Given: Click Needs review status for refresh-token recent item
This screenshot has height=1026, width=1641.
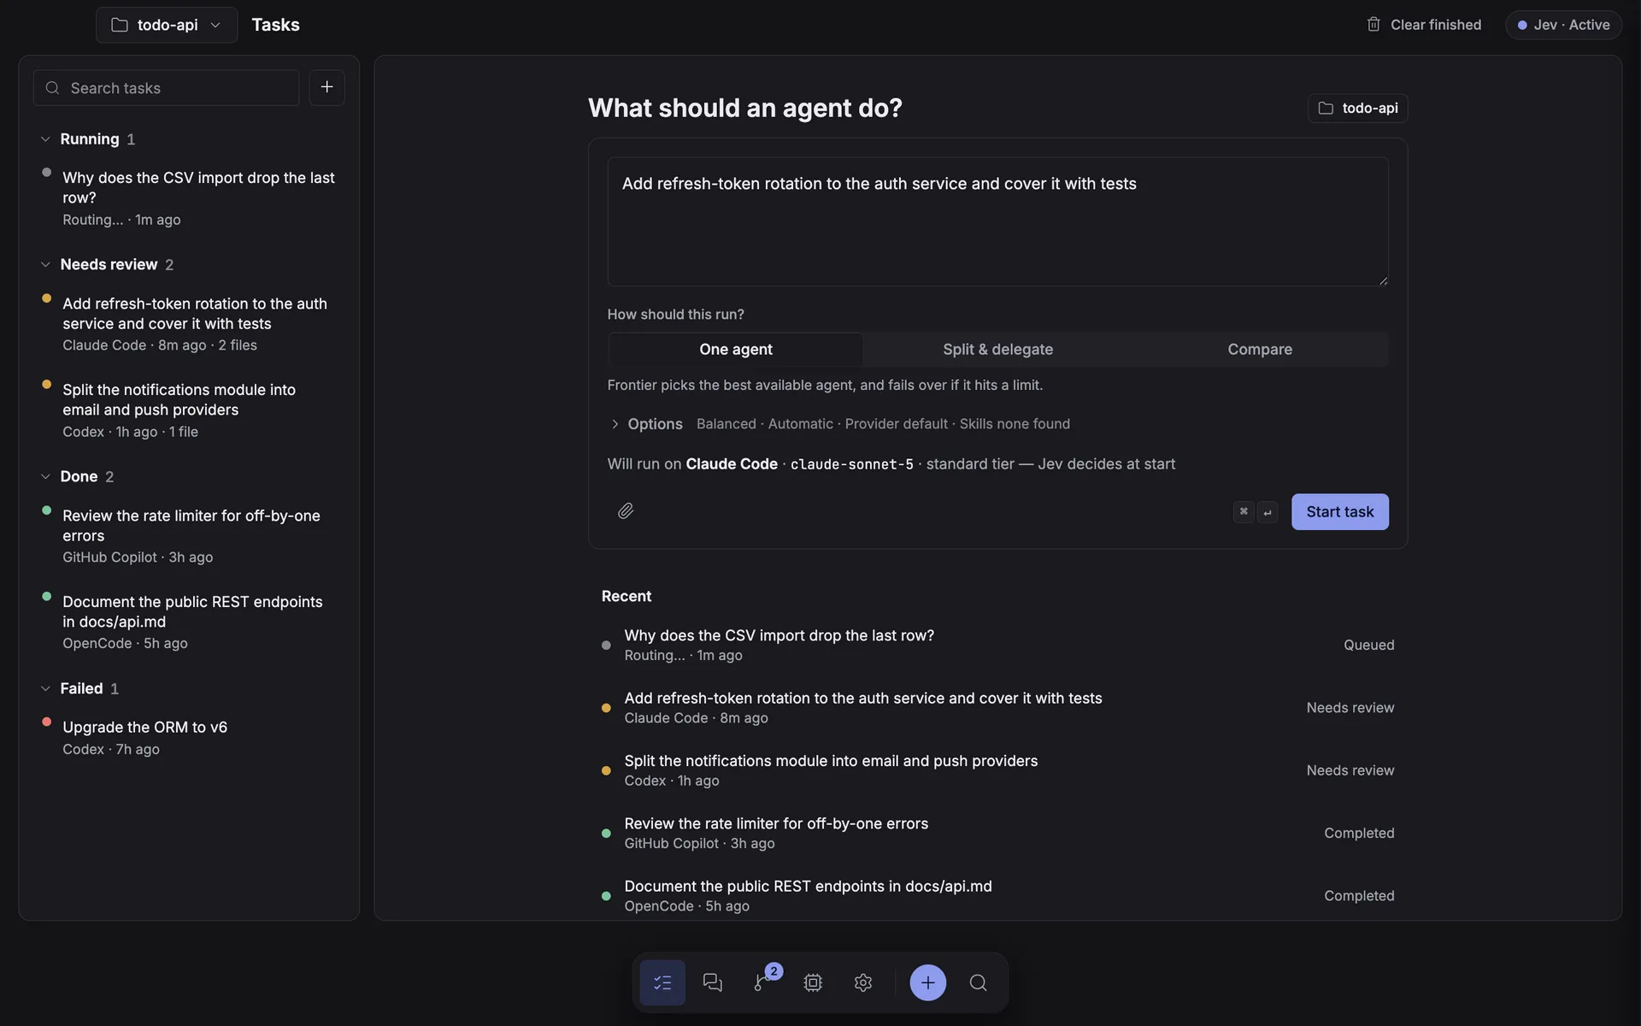Looking at the screenshot, I should (1350, 708).
